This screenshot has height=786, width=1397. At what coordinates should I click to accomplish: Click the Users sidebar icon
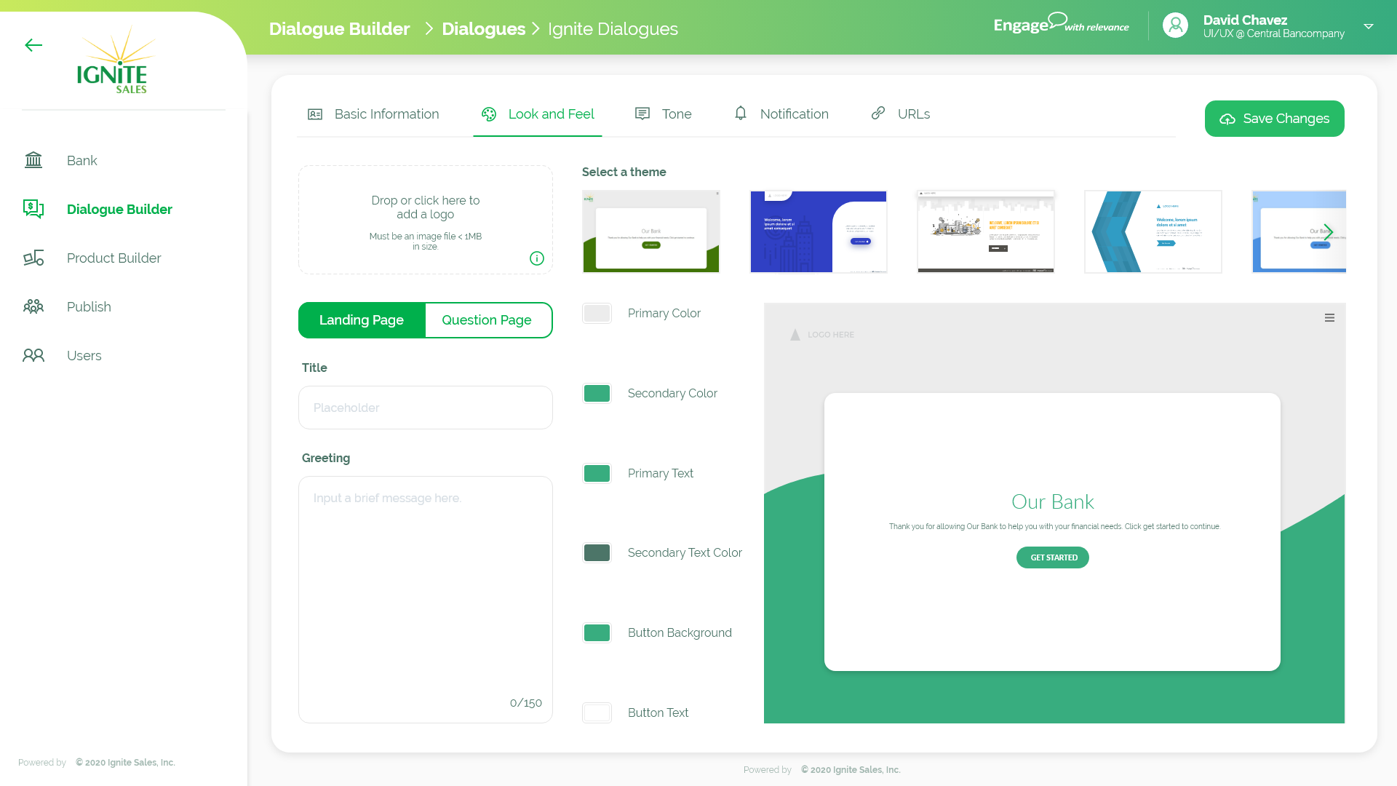33,356
